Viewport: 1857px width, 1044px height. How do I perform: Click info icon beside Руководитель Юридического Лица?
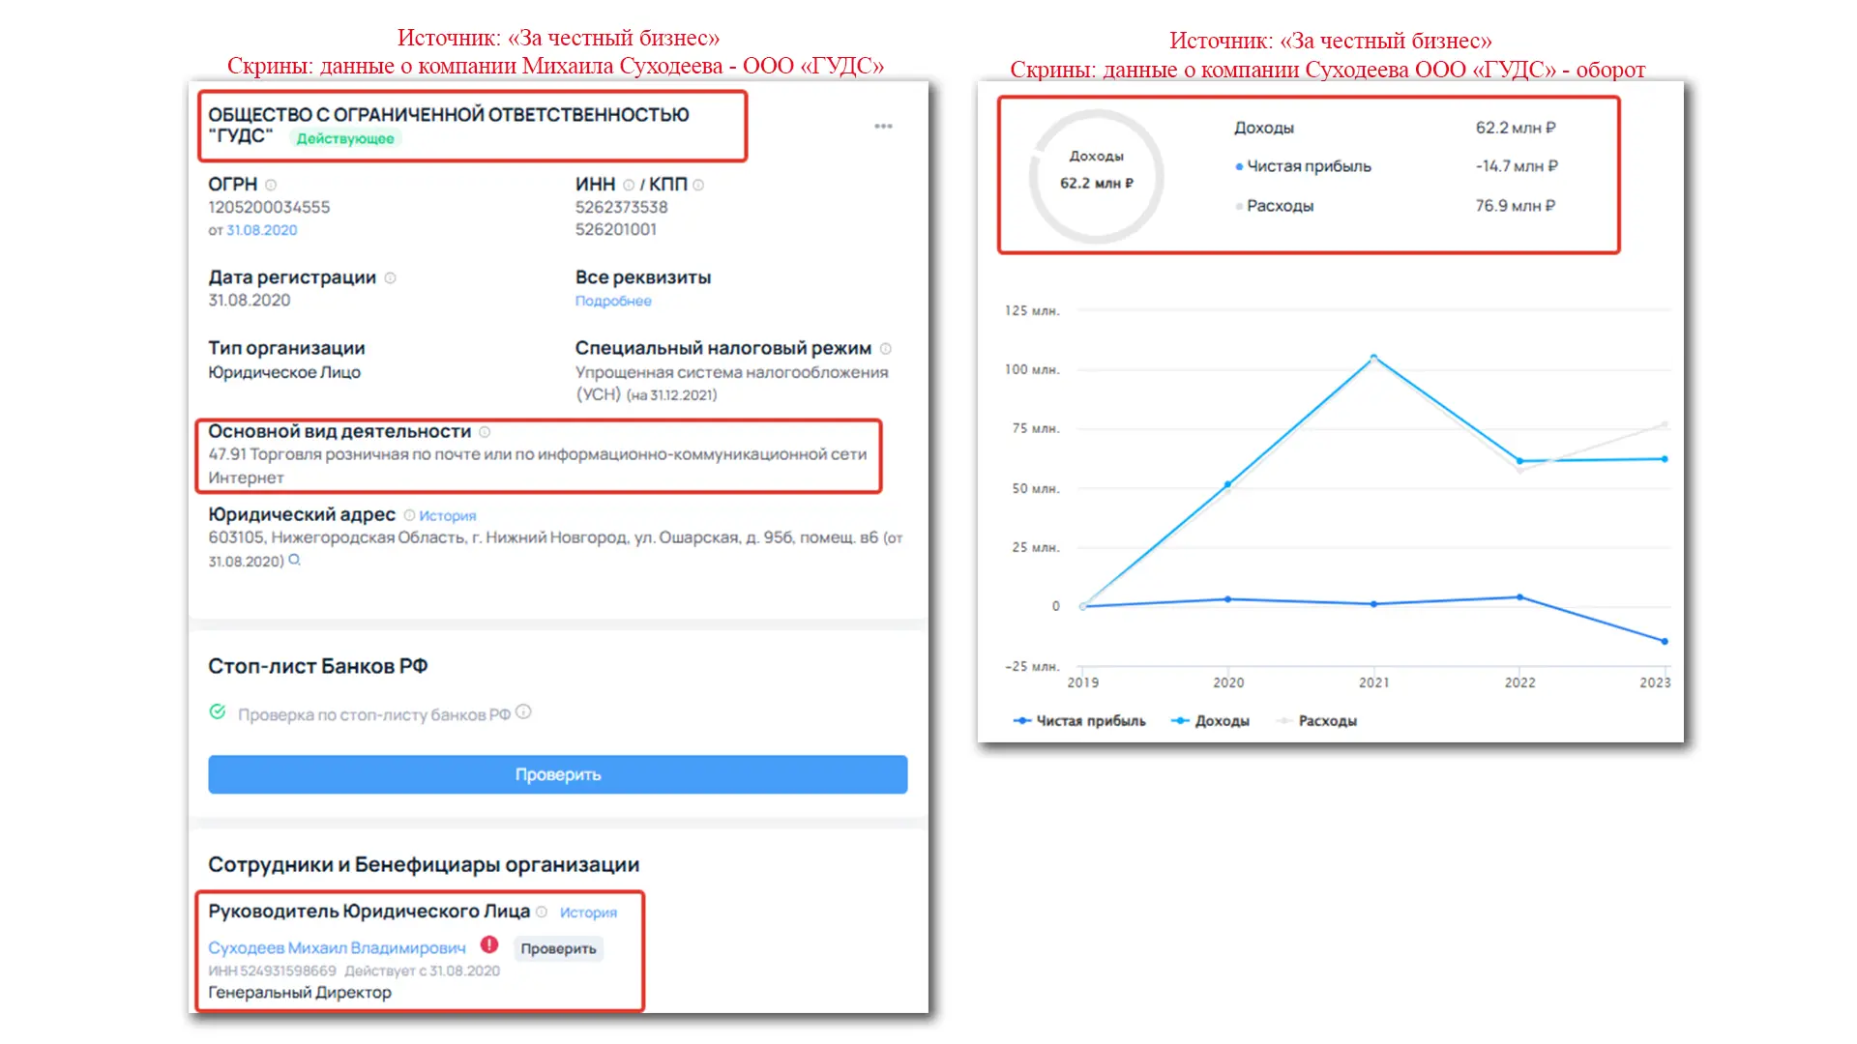click(x=542, y=912)
